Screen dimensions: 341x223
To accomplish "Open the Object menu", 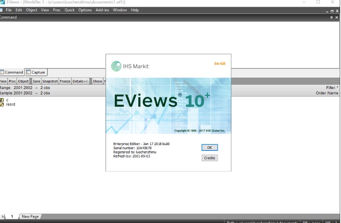I will tap(32, 10).
